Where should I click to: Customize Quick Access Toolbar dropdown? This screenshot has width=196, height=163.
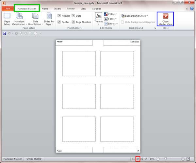(x=40, y=34)
